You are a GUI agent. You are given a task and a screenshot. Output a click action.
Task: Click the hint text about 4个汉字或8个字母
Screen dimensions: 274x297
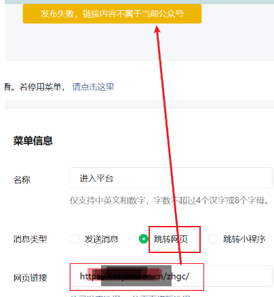(169, 200)
